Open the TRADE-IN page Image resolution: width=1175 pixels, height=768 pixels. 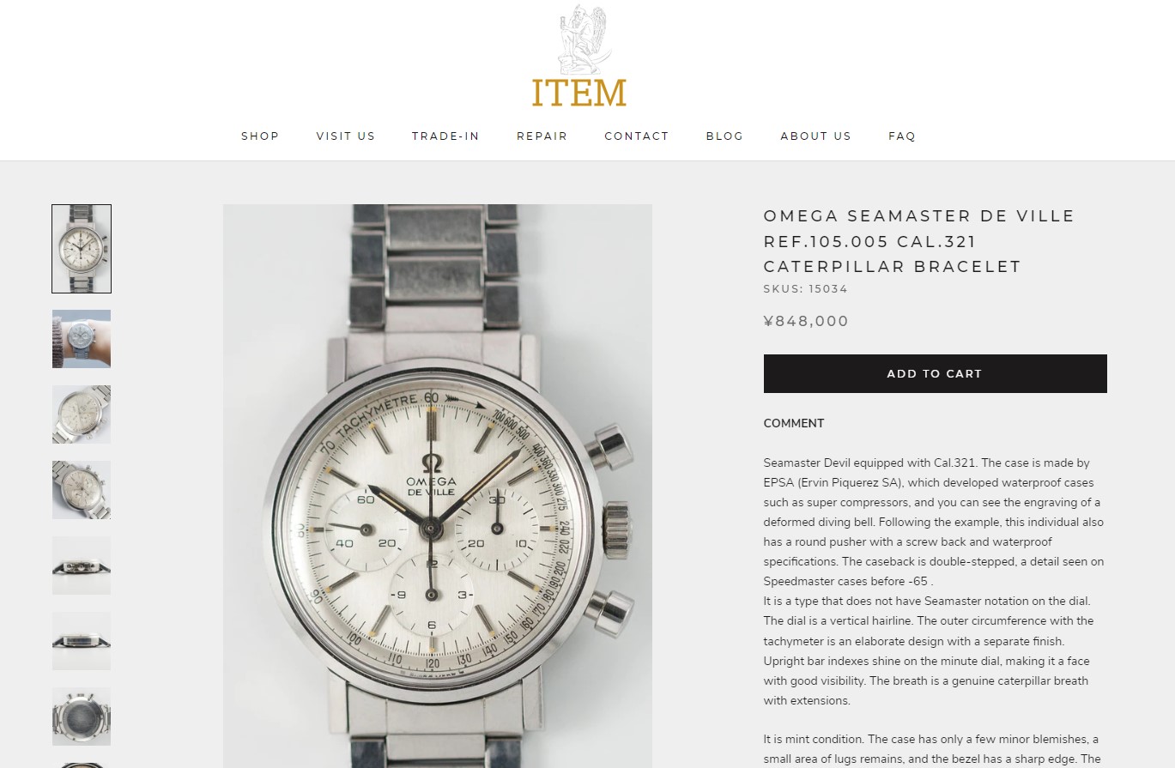pos(445,136)
